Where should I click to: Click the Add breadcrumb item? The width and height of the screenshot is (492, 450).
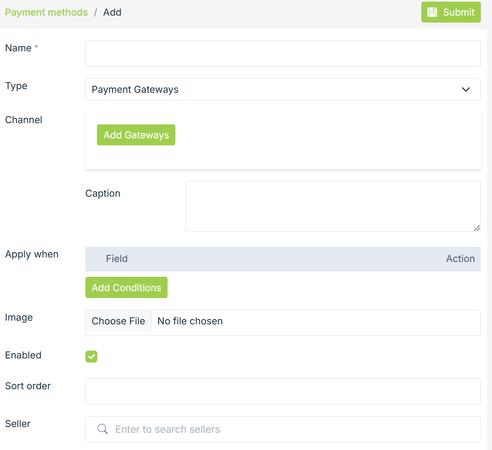pos(112,12)
